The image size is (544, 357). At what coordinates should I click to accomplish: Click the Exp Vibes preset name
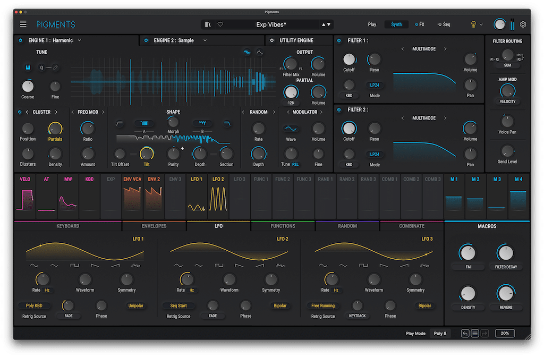(x=271, y=24)
